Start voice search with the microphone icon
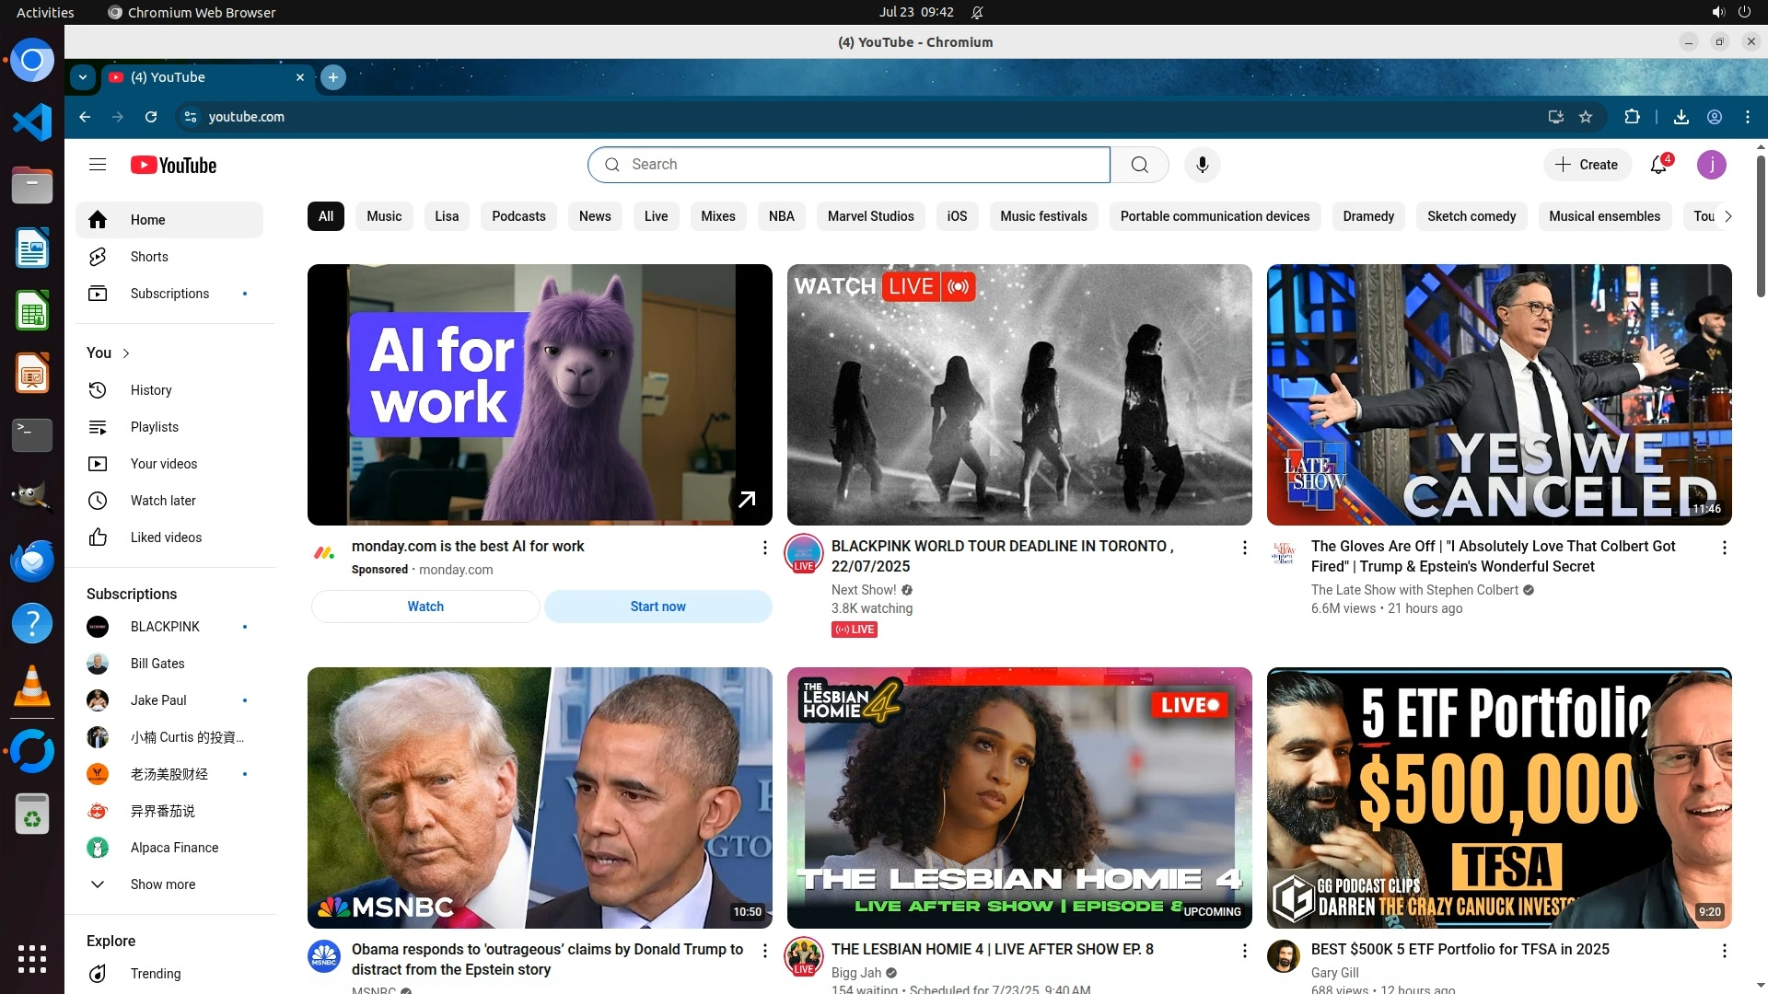Screen dimensions: 1768x994 pyautogui.click(x=1202, y=165)
